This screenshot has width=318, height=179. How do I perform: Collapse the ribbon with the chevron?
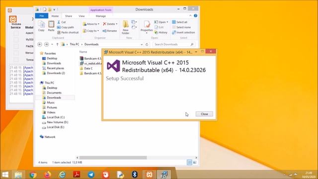[x=190, y=15]
